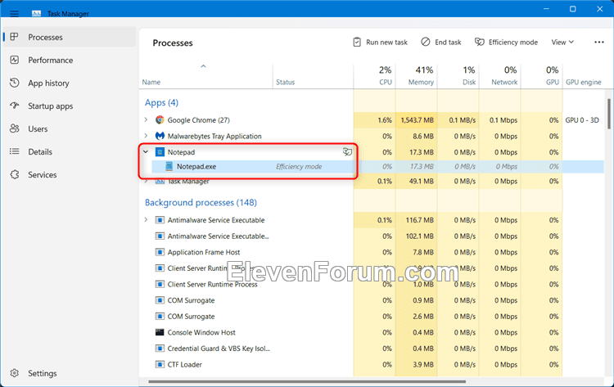The width and height of the screenshot is (614, 387).
Task: Open the View dropdown menu
Action: (562, 42)
